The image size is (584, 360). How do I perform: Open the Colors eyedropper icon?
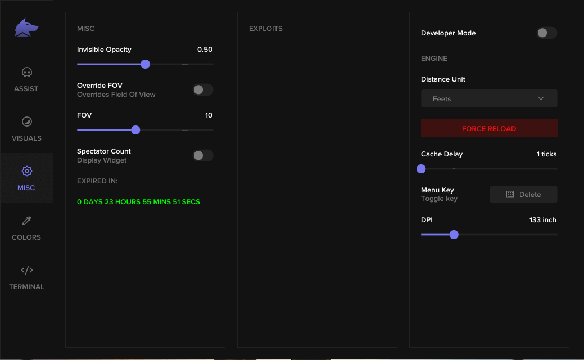pyautogui.click(x=26, y=221)
